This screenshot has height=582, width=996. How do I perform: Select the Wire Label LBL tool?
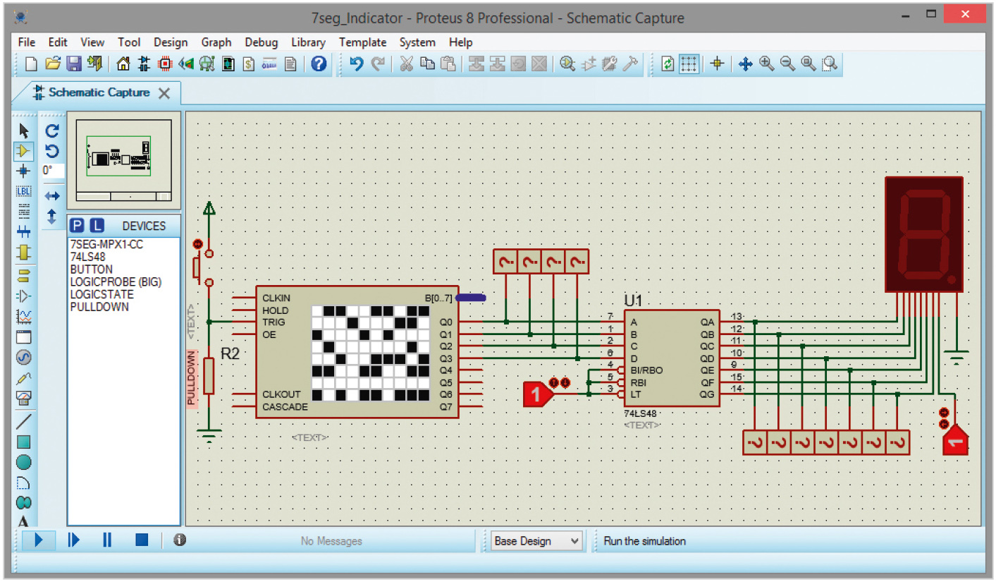pos(24,191)
